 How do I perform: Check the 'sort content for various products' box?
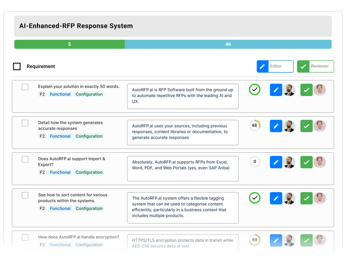point(25,195)
